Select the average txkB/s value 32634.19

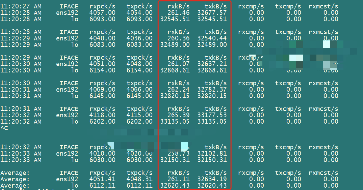click(x=212, y=179)
